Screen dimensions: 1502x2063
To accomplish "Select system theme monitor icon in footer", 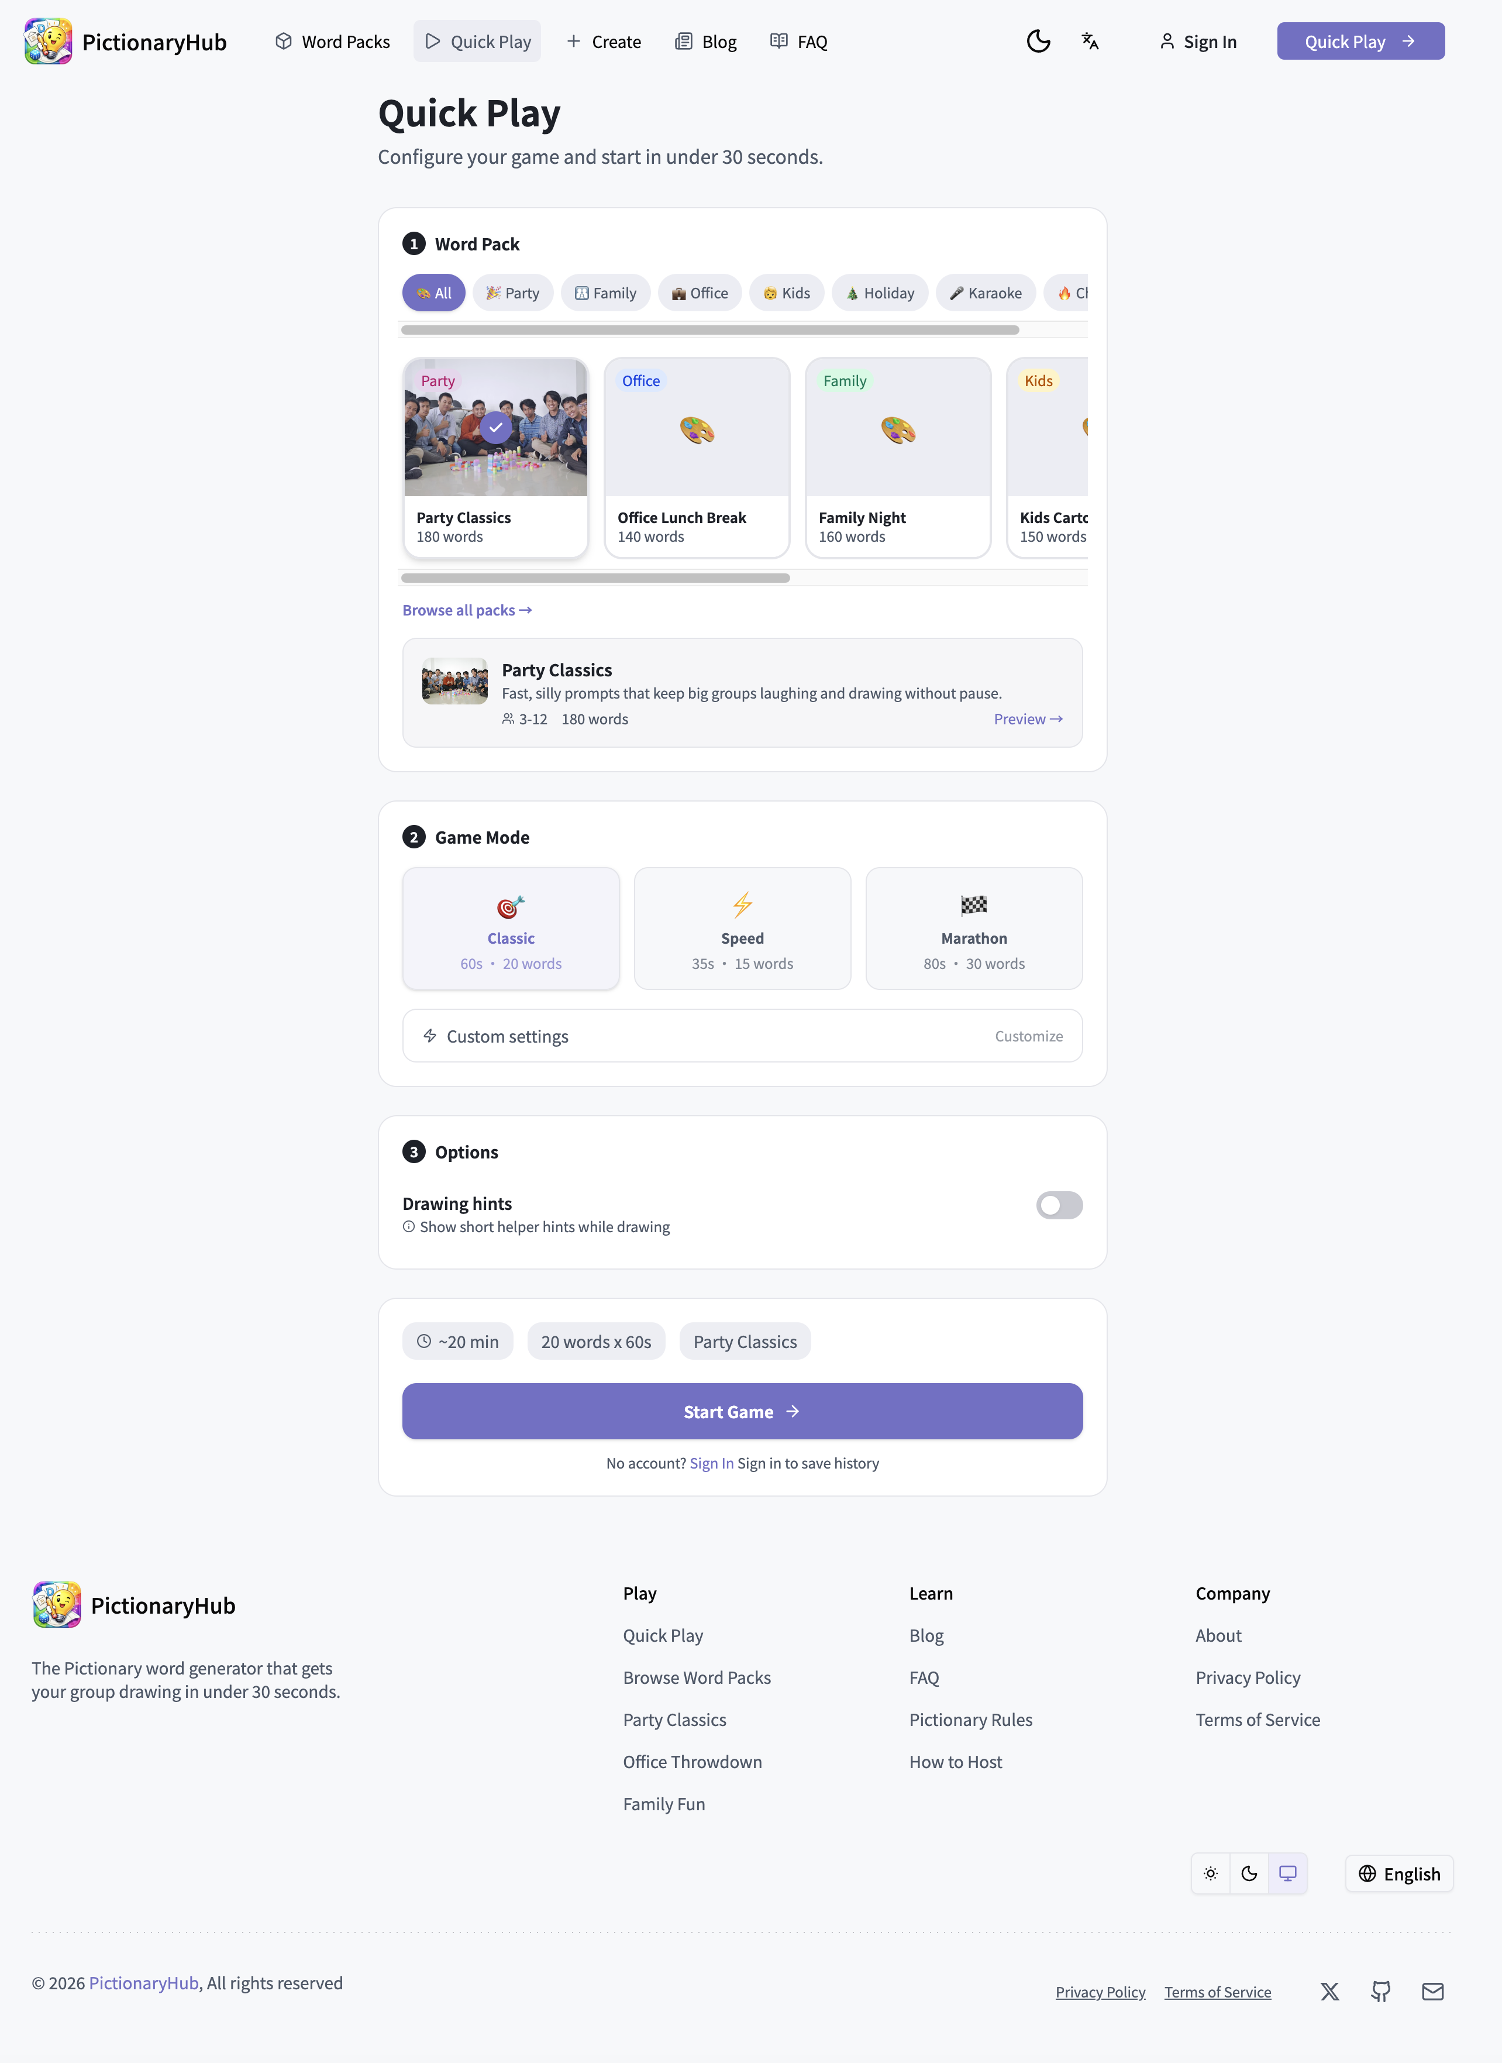I will pos(1287,1873).
